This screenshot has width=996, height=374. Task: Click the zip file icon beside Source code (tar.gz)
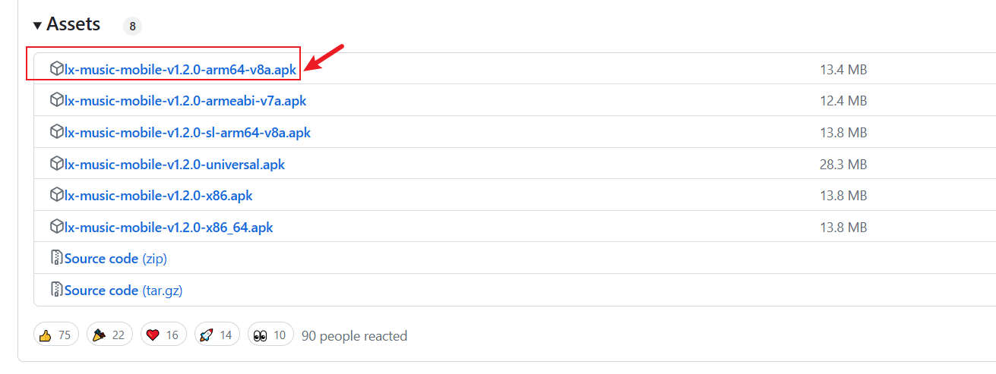click(x=57, y=290)
